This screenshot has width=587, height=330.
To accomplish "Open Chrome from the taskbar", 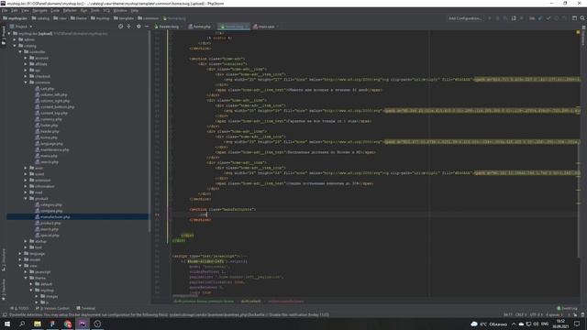I will [67, 324].
